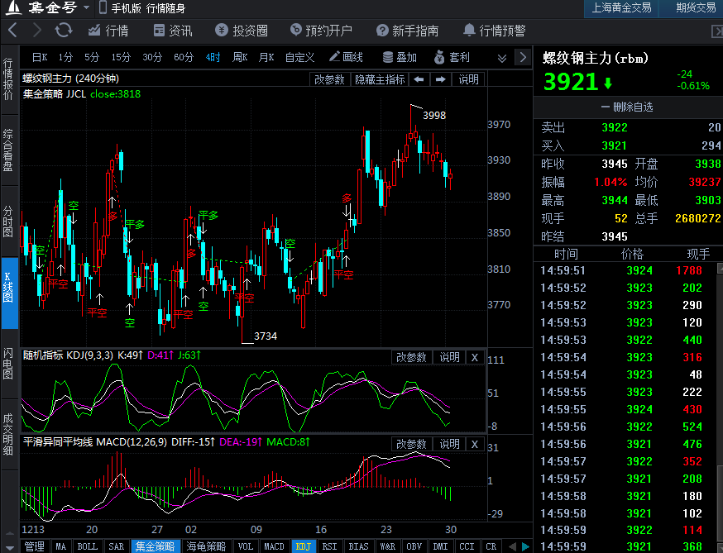The height and width of the screenshot is (553, 723).
Task: Toggle 隐藏主指标 to hide main indicator
Action: pos(380,79)
